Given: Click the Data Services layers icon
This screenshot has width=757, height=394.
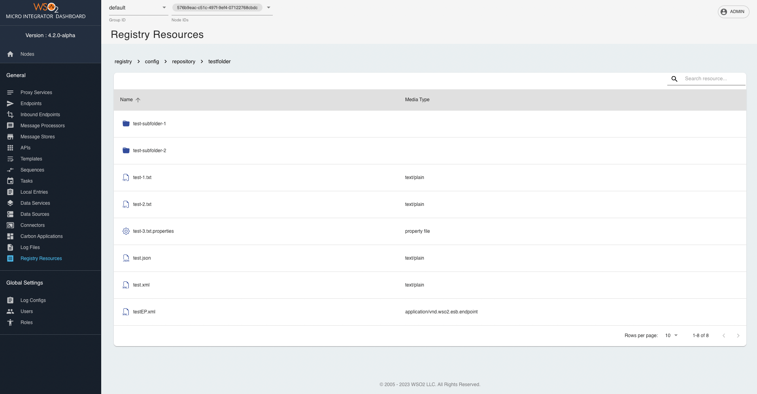Looking at the screenshot, I should click(x=10, y=203).
